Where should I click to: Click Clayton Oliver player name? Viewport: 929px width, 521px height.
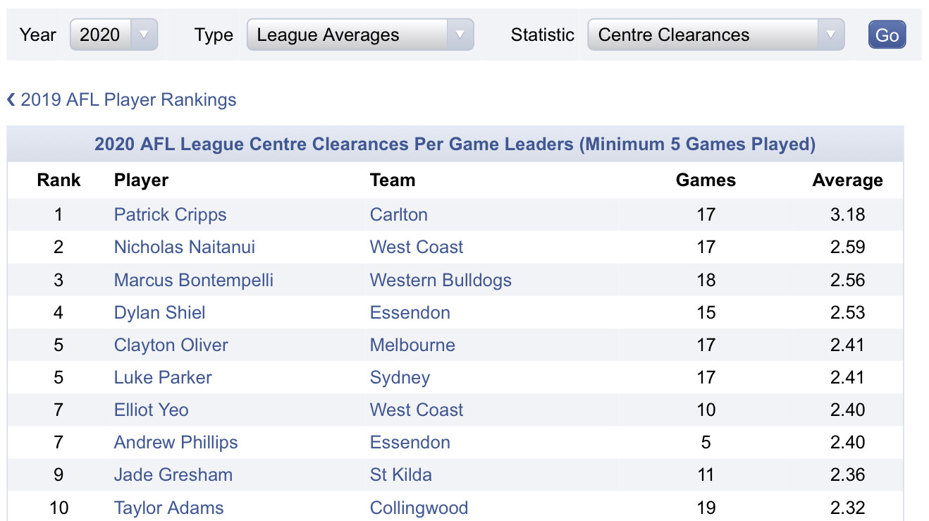click(171, 345)
